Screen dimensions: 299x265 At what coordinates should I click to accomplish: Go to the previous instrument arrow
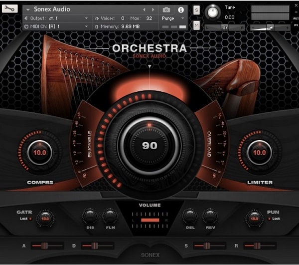145,9
